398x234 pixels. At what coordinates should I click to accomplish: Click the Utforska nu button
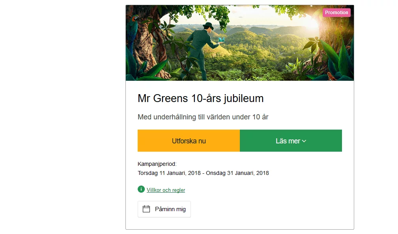tap(189, 141)
